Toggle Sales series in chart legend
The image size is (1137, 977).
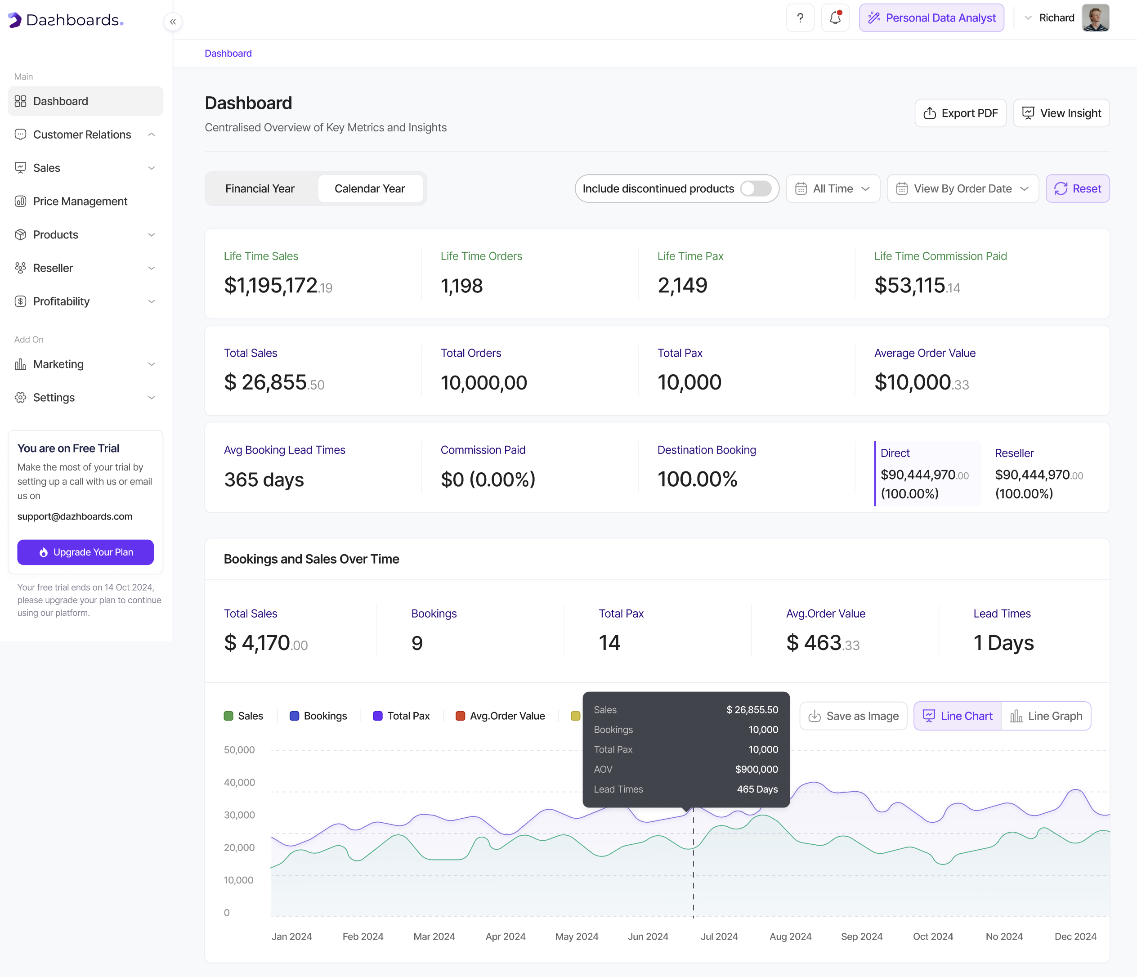click(244, 716)
